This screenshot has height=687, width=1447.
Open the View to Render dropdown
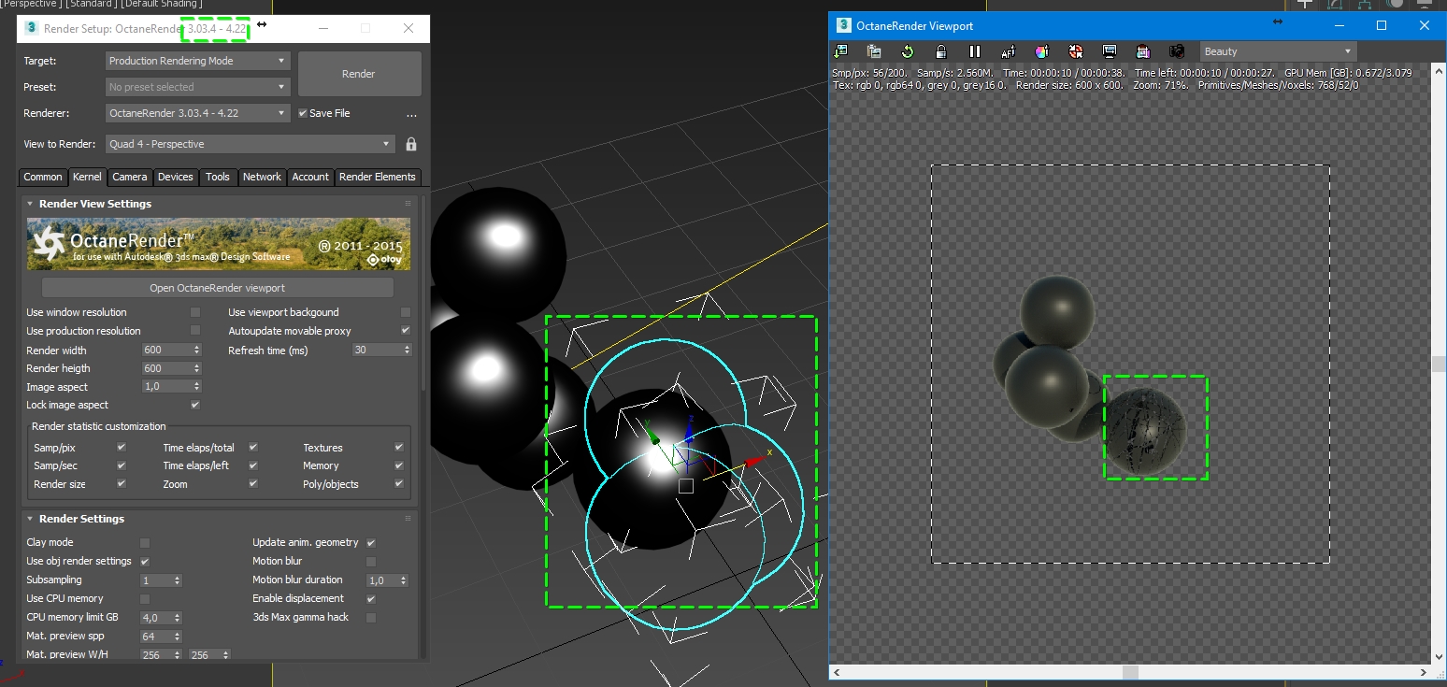click(250, 144)
